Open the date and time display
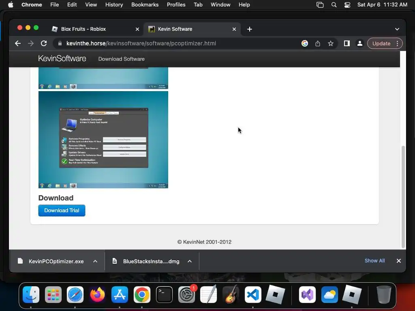Screen dimensions: 415x311 point(382,5)
